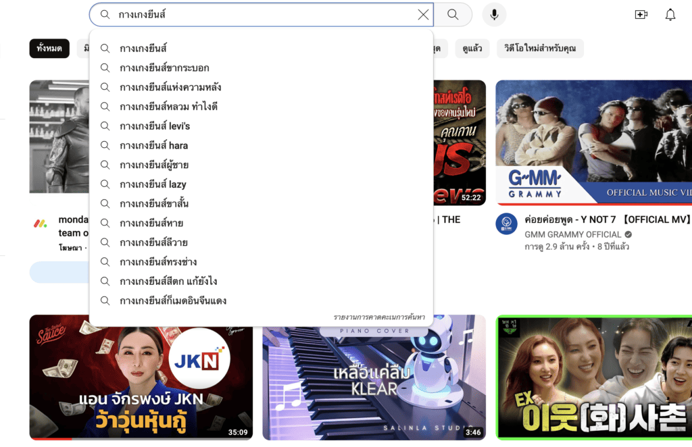Viewport: 692px width, 447px height.
Task: Click search icon beside กางเกงยีนส์แห่งความหลัง suggestion
Action: (x=105, y=87)
